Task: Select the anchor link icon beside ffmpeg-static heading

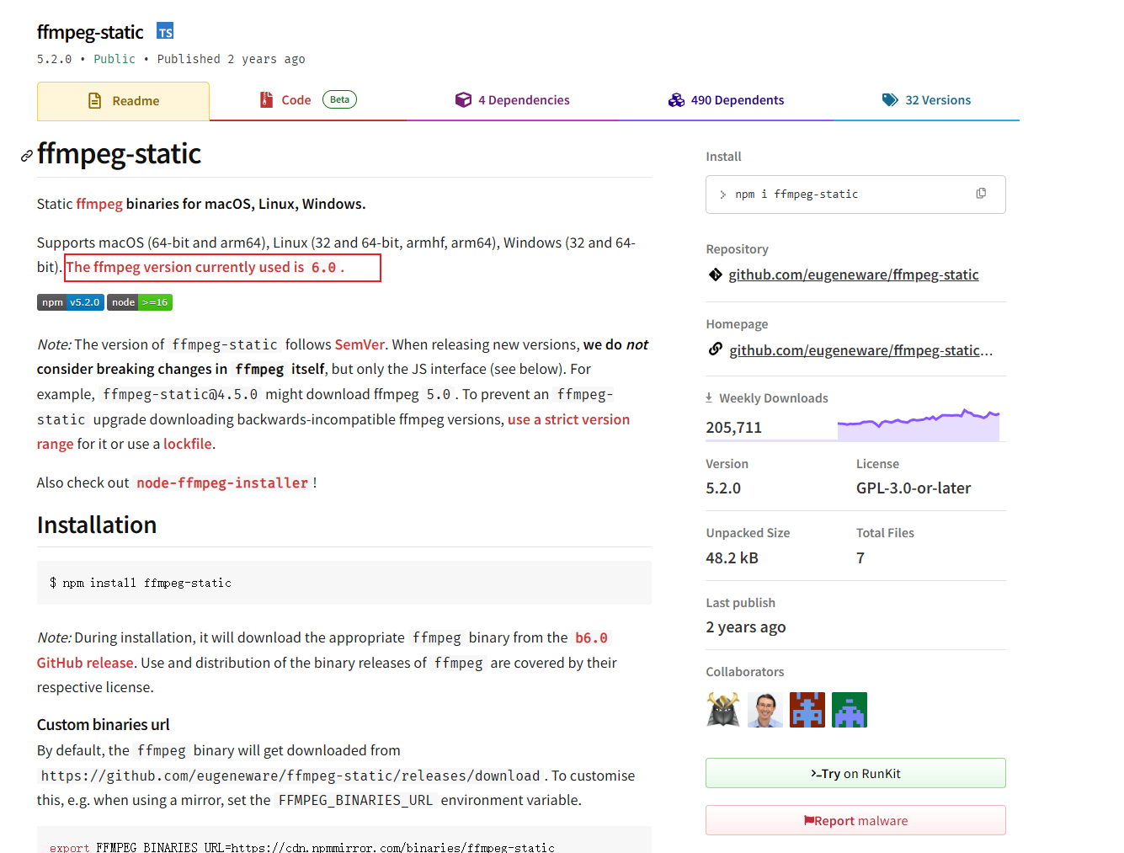Action: pos(26,156)
